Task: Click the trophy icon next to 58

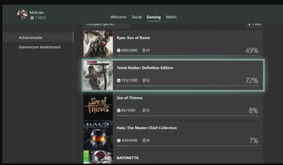Action: [144, 140]
